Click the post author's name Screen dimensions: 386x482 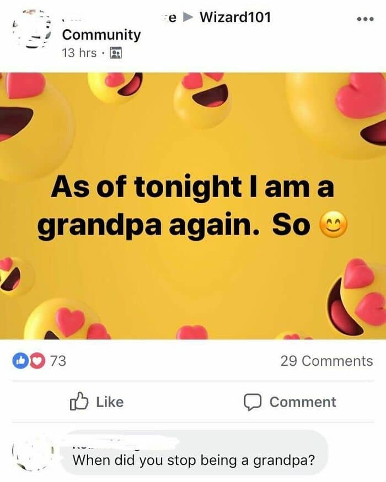point(116,18)
